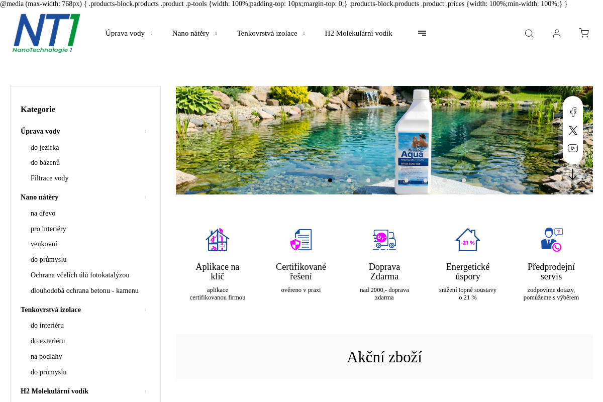603x402 pixels.
Task: Open sidebar link do jezírka
Action: 45,147
